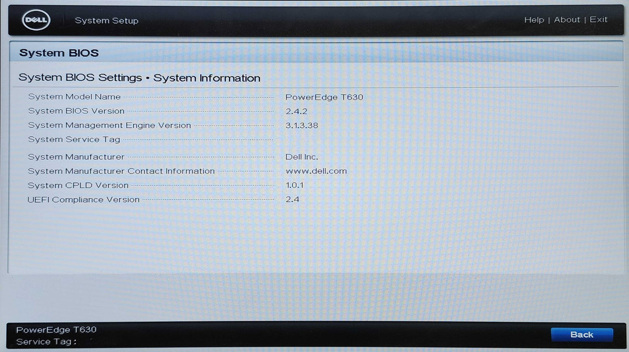629x352 pixels.
Task: Select the Dell Inc. manufacturer value
Action: (302, 157)
